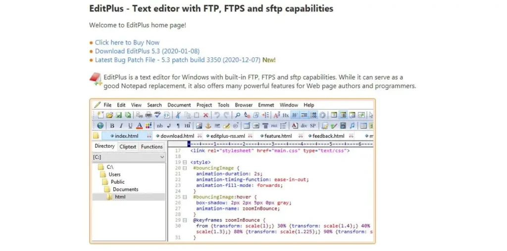Screen dimensions: 507x251
Task: Open the Emmet menu
Action: point(266,105)
